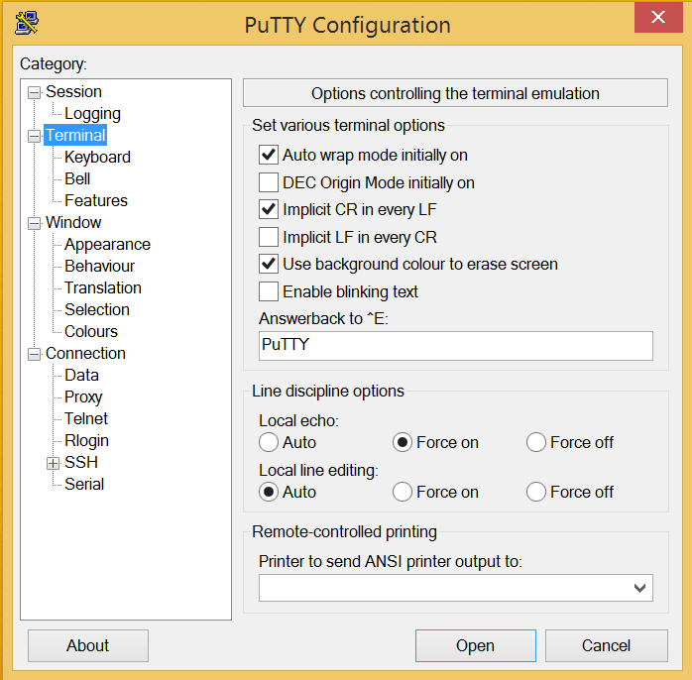Select Connection category

[x=85, y=354]
